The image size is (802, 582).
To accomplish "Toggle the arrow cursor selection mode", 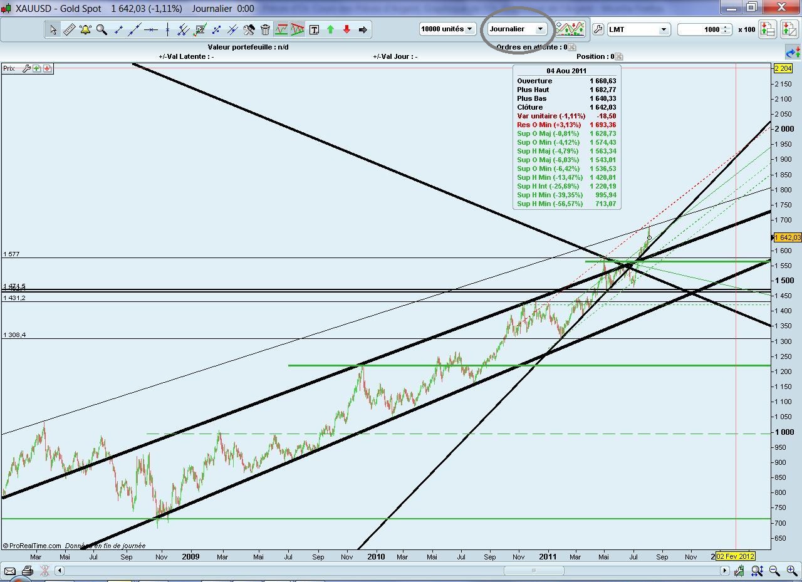I will coord(53,29).
